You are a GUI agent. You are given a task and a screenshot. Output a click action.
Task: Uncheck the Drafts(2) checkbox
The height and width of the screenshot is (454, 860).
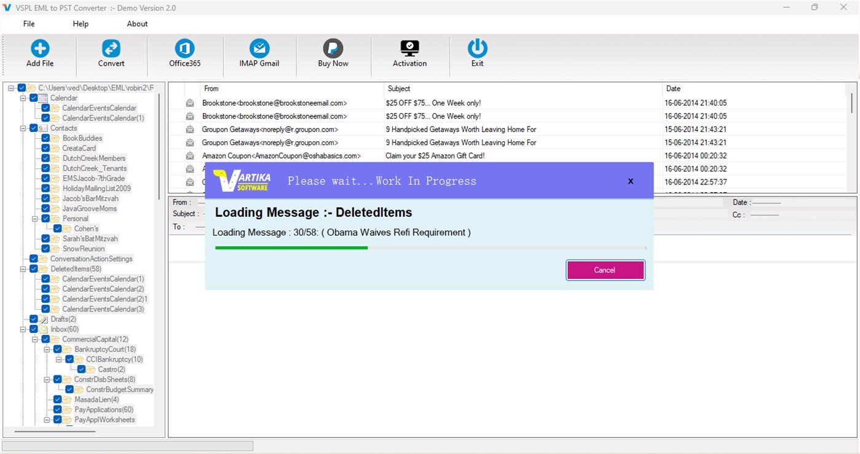pyautogui.click(x=33, y=319)
